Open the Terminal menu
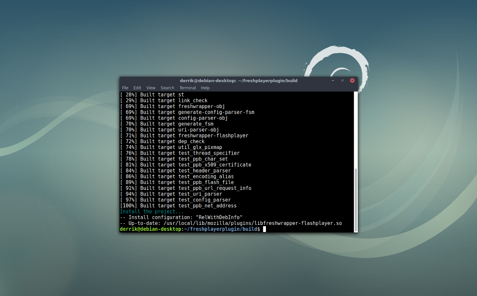 click(x=188, y=88)
